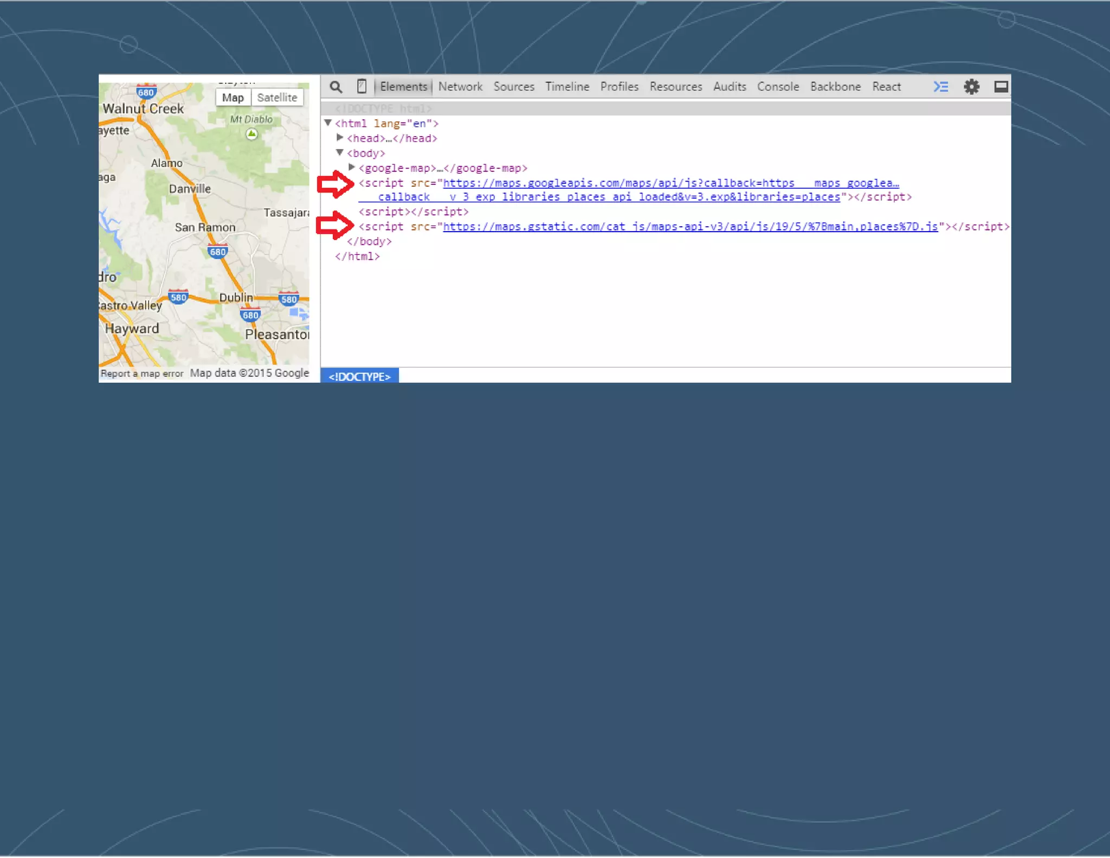The image size is (1110, 858).
Task: Open the Network tab
Action: (460, 87)
